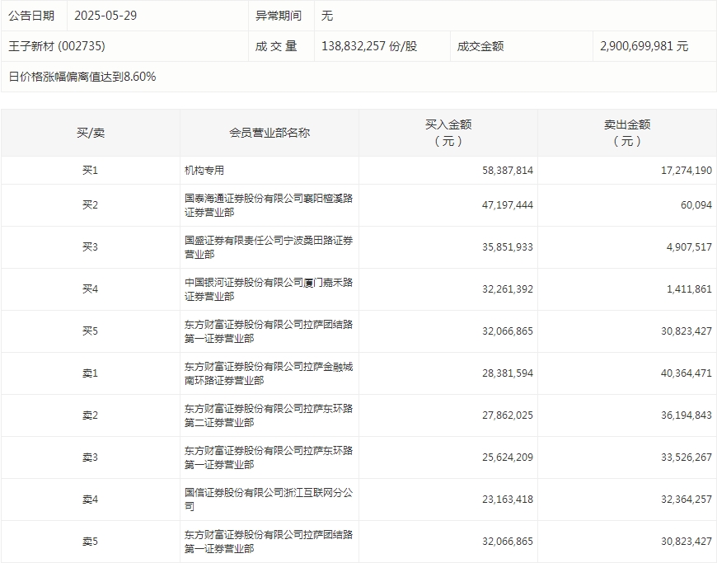
Task: Select buy amount 58,387,814 in the 买1 row
Action: tap(508, 171)
